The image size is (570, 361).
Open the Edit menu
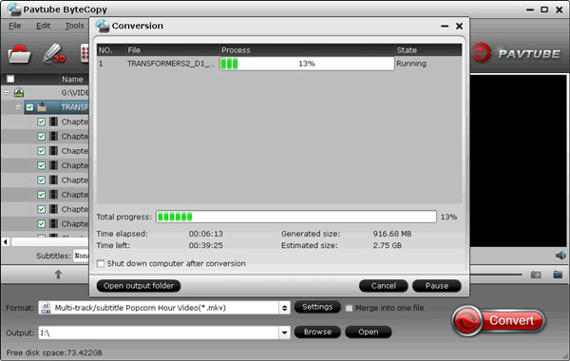coord(44,26)
